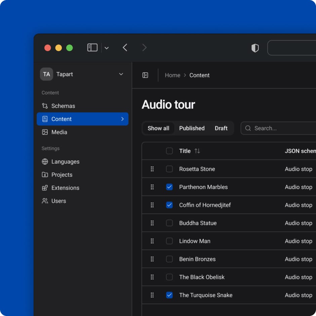Open the Rosetta Stone entry
The image size is (316, 316).
tap(197, 169)
